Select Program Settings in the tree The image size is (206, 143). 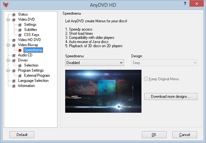[x=31, y=70]
